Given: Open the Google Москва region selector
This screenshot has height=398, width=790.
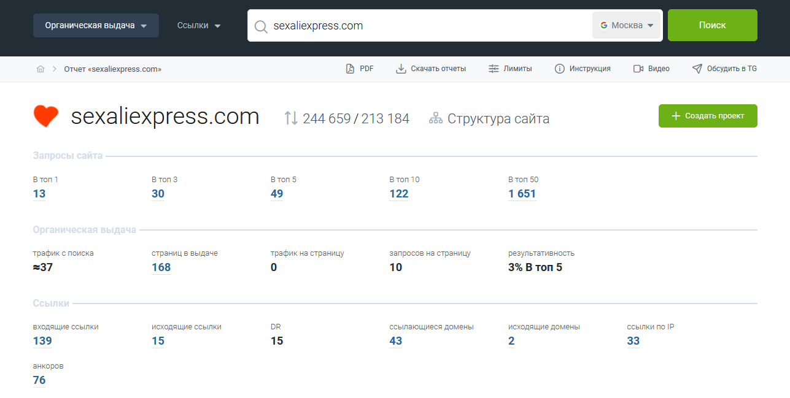Looking at the screenshot, I should tap(627, 26).
